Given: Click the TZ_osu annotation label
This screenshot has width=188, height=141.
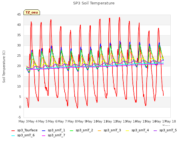Looking at the screenshot, I should [32, 12].
